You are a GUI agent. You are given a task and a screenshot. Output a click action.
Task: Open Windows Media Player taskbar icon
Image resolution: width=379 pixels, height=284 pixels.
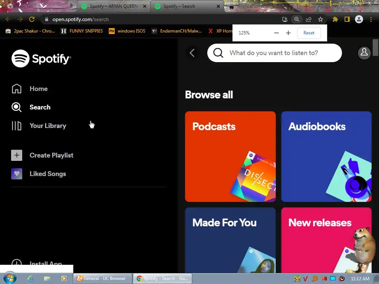click(64, 278)
